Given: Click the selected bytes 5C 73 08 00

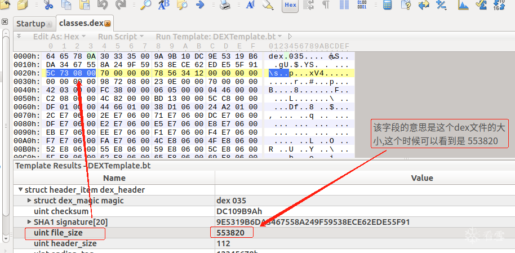Looking at the screenshot, I should [71, 73].
